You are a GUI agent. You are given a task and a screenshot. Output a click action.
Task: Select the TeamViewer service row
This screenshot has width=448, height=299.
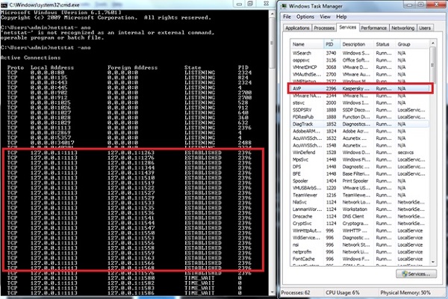tap(360, 195)
